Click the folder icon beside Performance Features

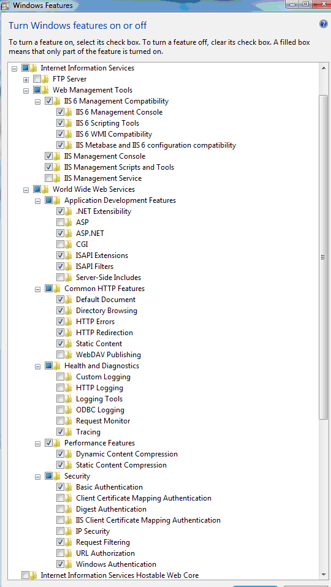[x=57, y=443]
